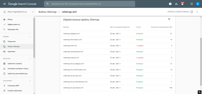This screenshot has width=202, height=94.
Task: Click the Обзор home icon
Action: pyautogui.click(x=4, y=20)
